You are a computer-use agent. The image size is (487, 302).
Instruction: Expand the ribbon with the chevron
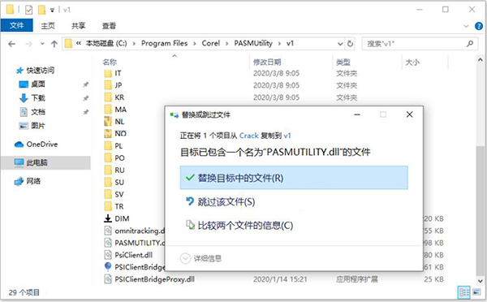[466, 26]
